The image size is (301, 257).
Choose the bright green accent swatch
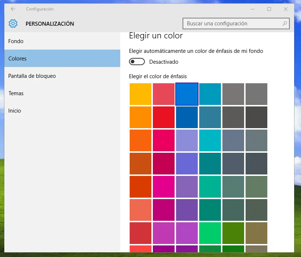pos(210,233)
